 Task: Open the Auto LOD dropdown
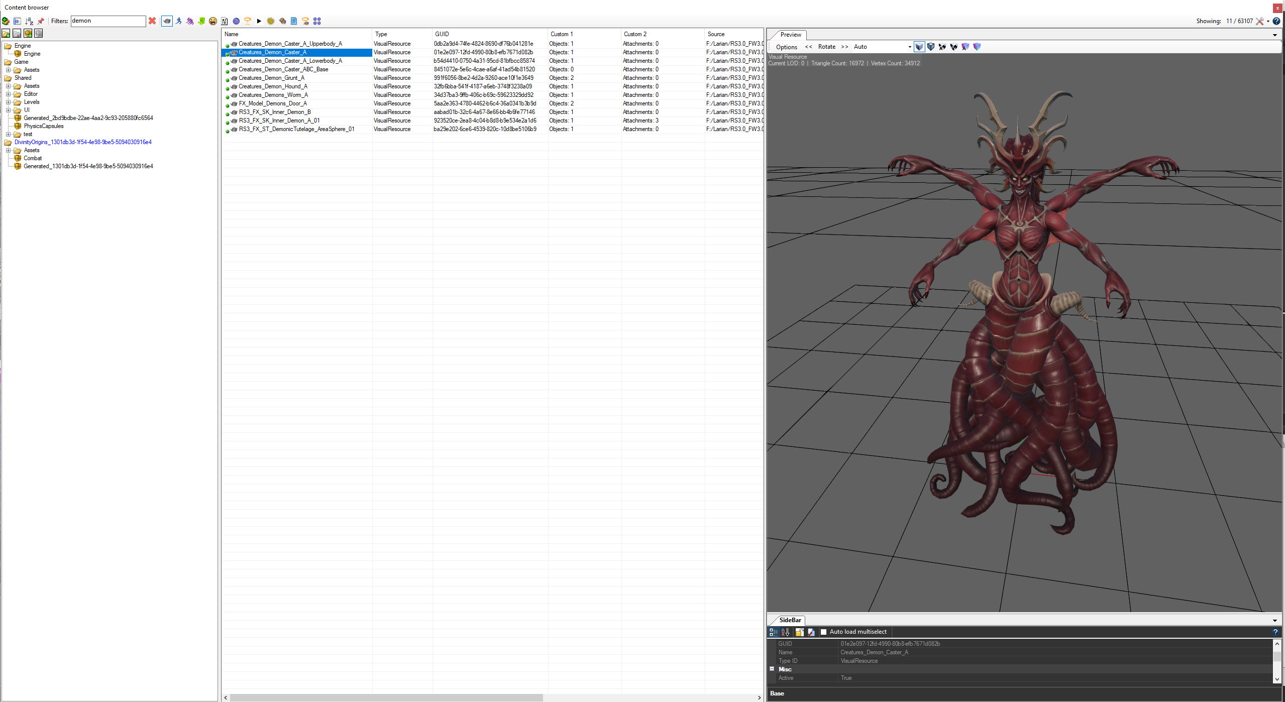click(x=909, y=47)
